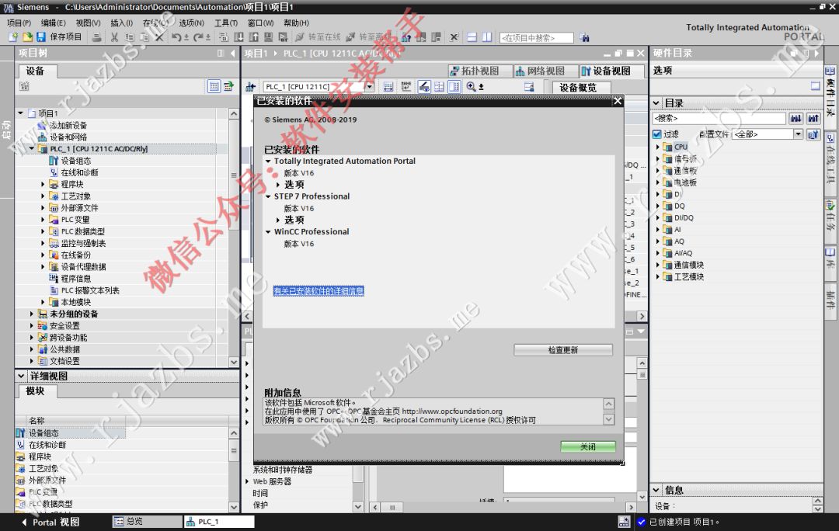839x531 pixels.
Task: Expand the CPU folder in hardware catalog
Action: point(658,147)
